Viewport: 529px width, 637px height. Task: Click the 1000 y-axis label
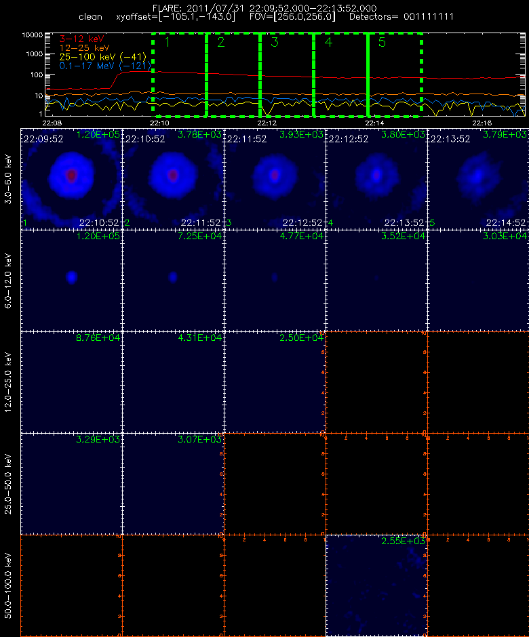pos(34,54)
